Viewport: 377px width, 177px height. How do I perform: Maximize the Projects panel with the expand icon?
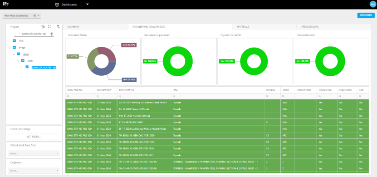pos(49,27)
